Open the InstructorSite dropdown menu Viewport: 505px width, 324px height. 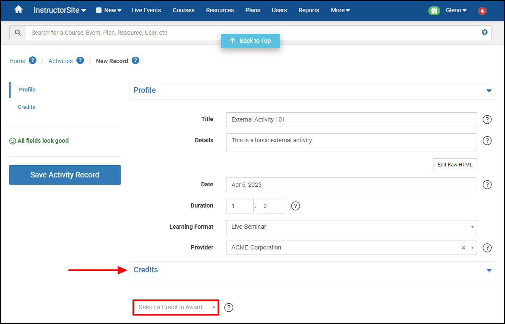[x=60, y=10]
